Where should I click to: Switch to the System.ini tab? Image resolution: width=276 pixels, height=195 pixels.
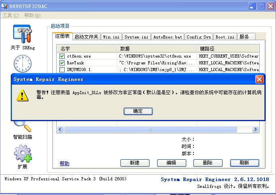coord(136,37)
